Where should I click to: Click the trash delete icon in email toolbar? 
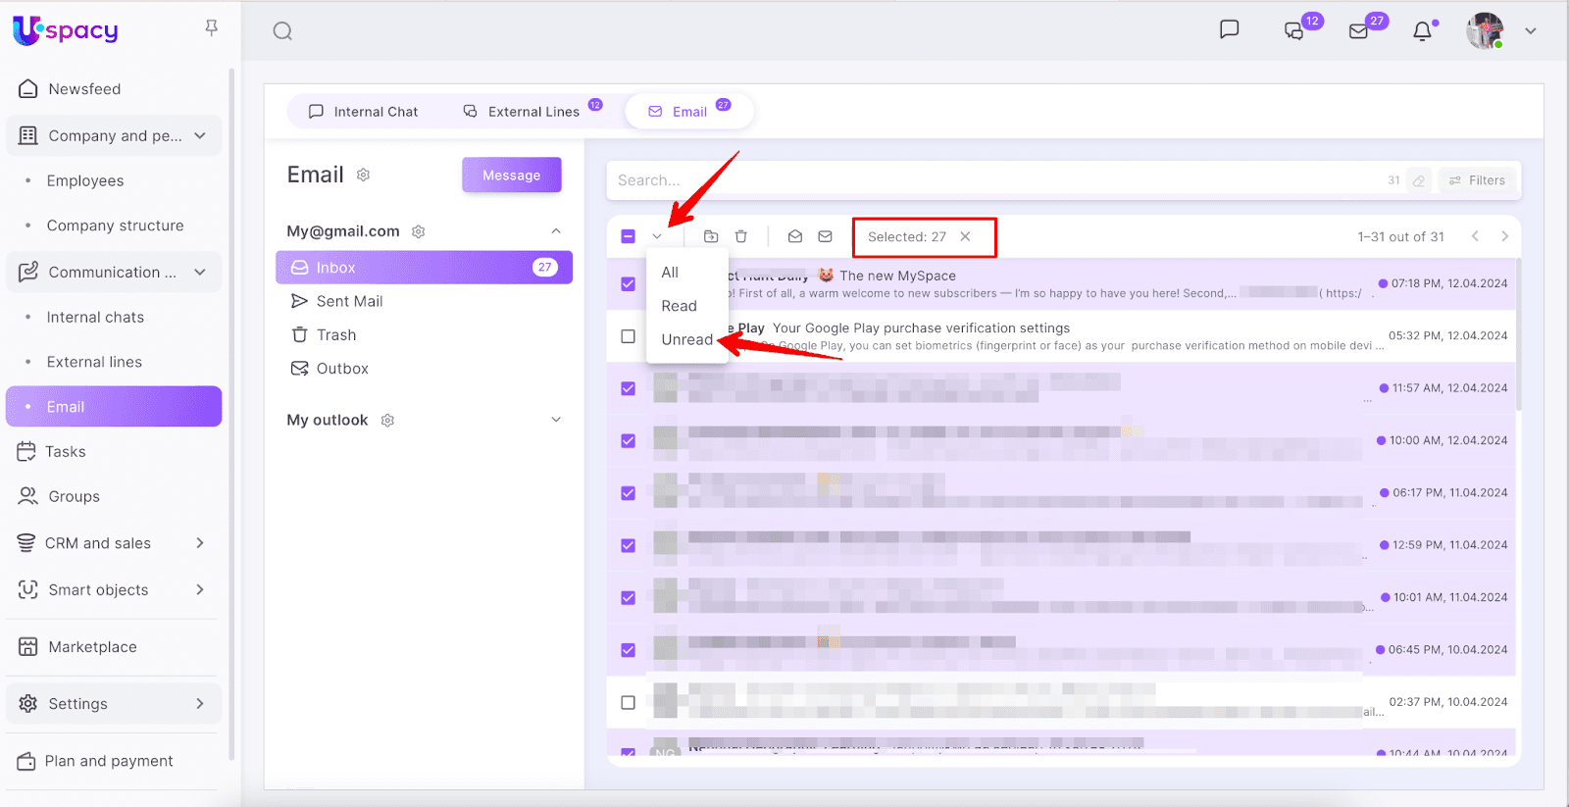pyautogui.click(x=741, y=236)
